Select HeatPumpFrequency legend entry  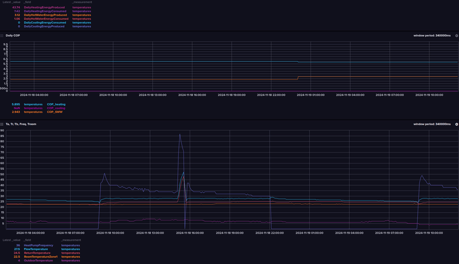point(38,246)
